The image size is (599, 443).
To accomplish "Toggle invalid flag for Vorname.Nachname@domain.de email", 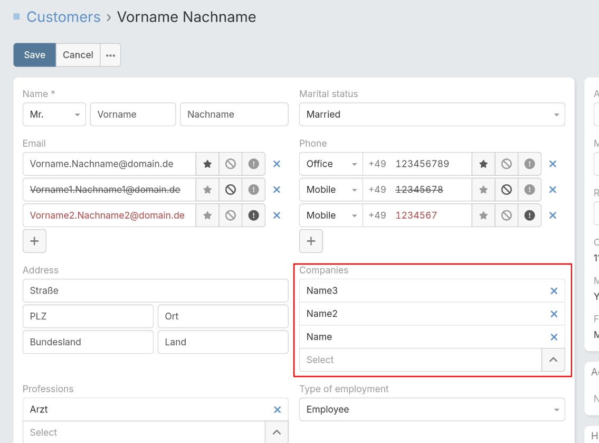I will [x=254, y=164].
